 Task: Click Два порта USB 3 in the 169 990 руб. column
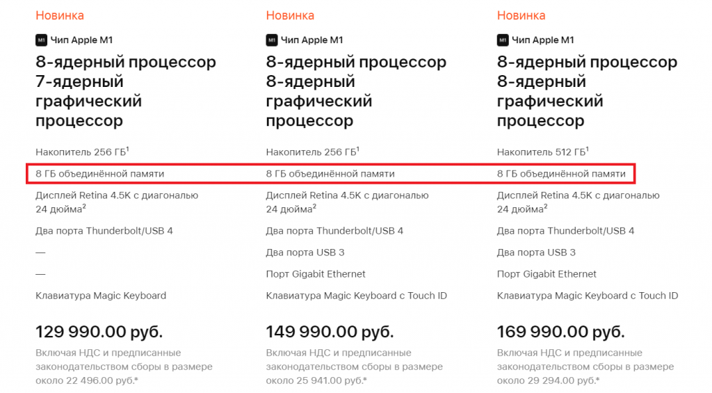[x=536, y=252]
